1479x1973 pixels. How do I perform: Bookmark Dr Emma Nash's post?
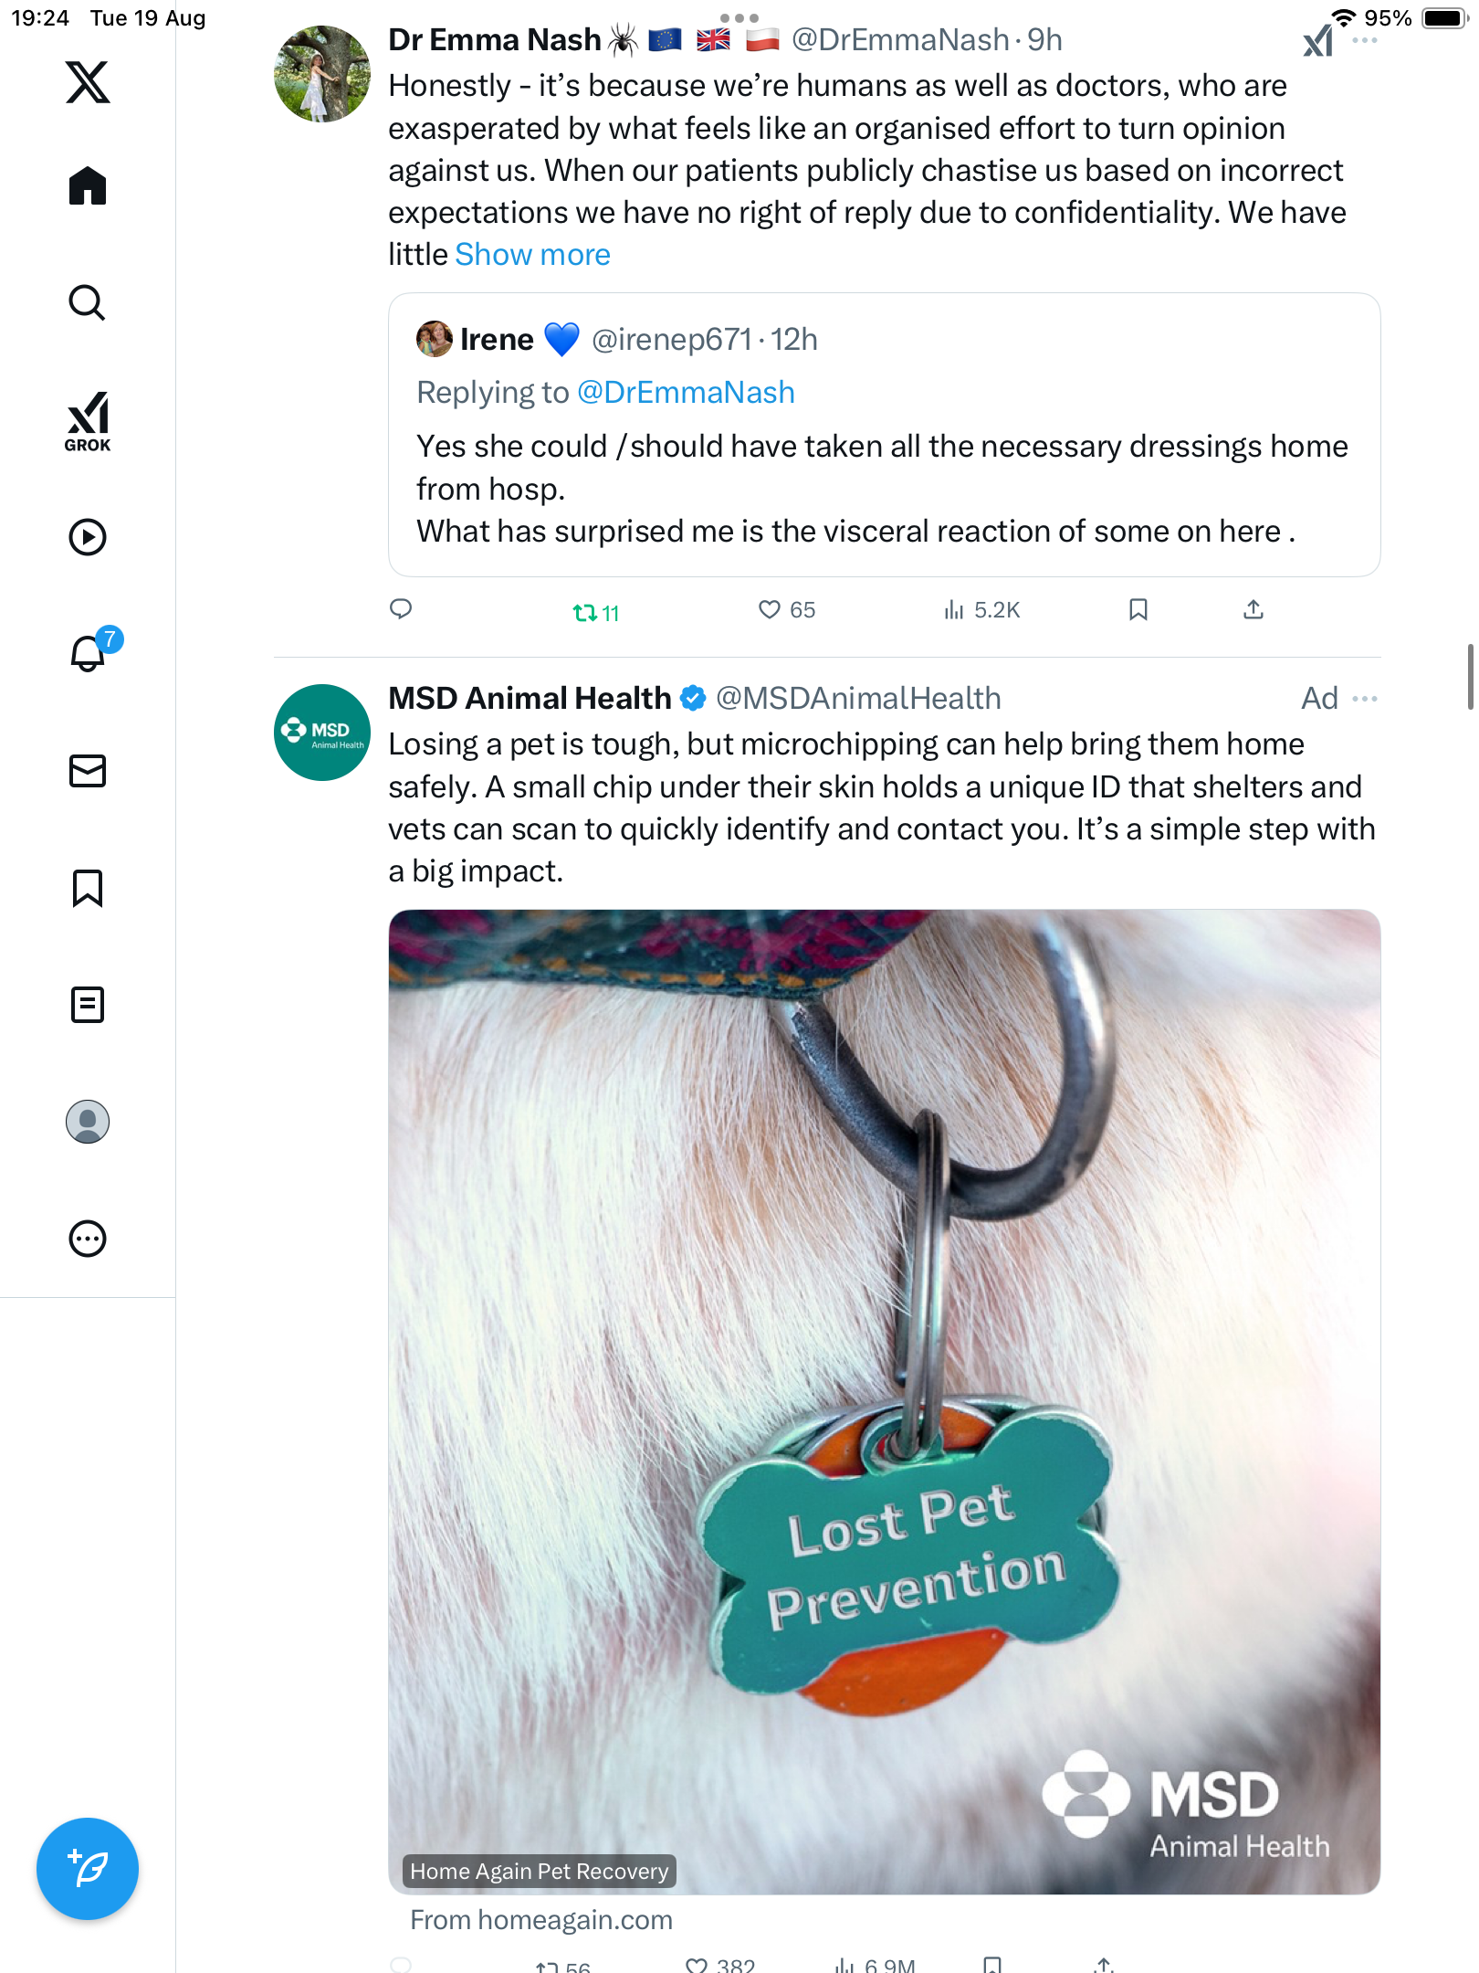tap(1138, 609)
